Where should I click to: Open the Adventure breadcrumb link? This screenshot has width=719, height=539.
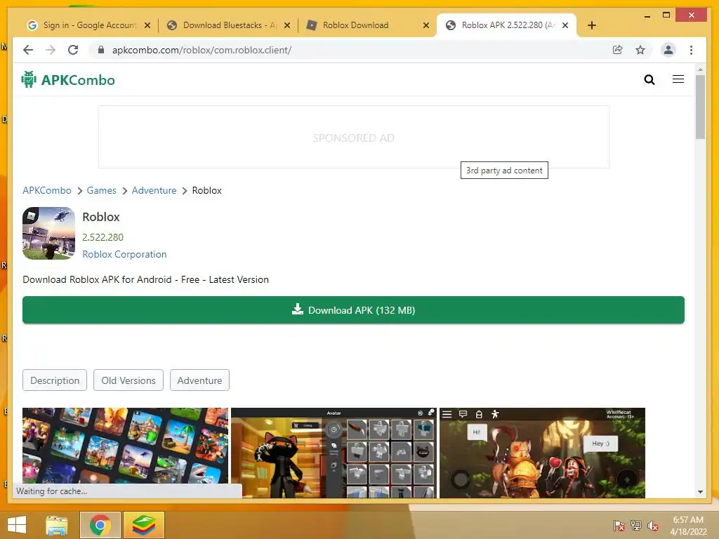[x=154, y=190]
